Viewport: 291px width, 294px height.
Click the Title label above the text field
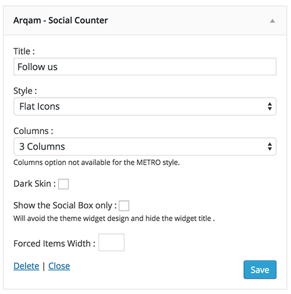(x=24, y=51)
